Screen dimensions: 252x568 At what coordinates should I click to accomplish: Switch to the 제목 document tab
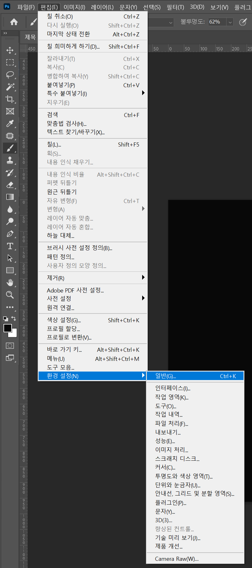coord(30,37)
